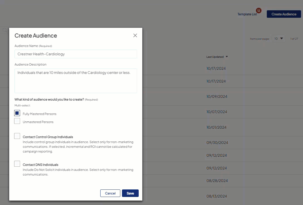
Task: Click the search magnifier icon behind dialog
Action: 4,30
